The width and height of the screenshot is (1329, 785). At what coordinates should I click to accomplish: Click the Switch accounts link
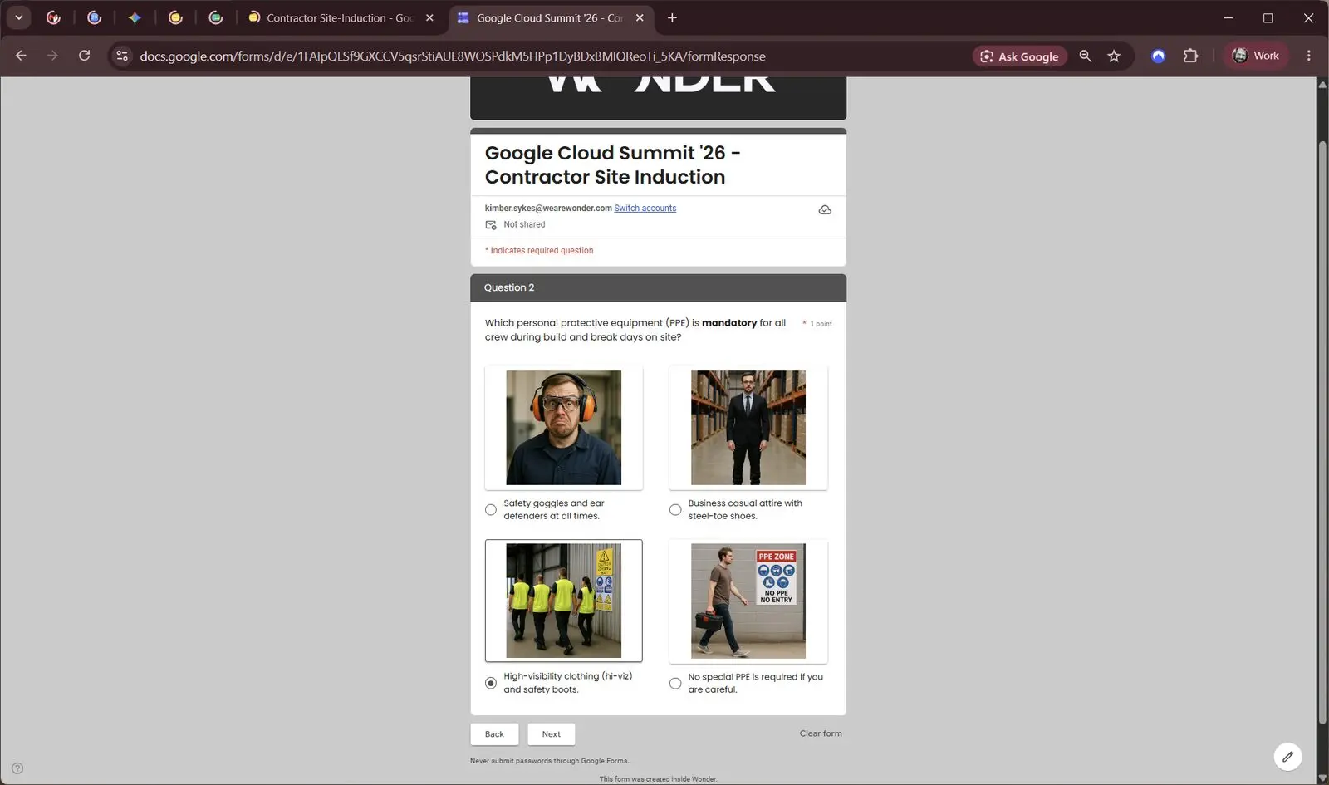645,209
